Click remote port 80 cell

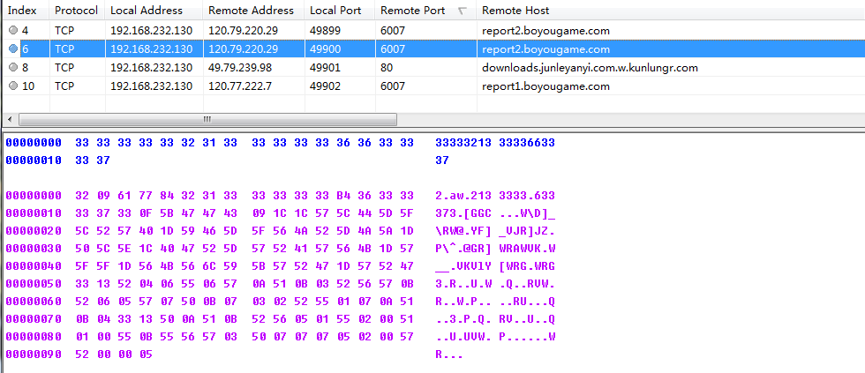coord(387,68)
